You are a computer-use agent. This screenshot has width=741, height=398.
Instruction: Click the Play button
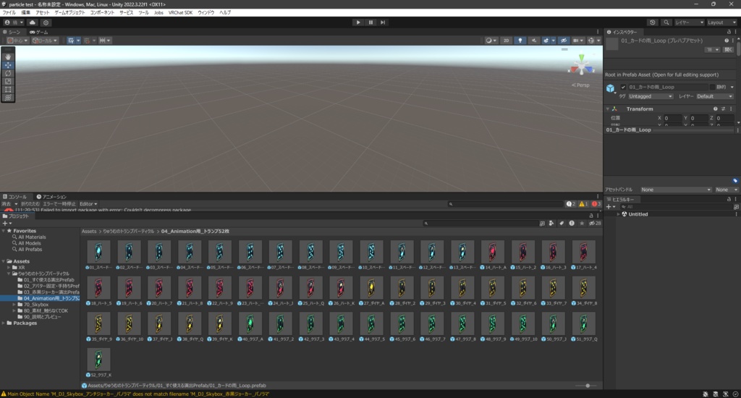pyautogui.click(x=358, y=22)
